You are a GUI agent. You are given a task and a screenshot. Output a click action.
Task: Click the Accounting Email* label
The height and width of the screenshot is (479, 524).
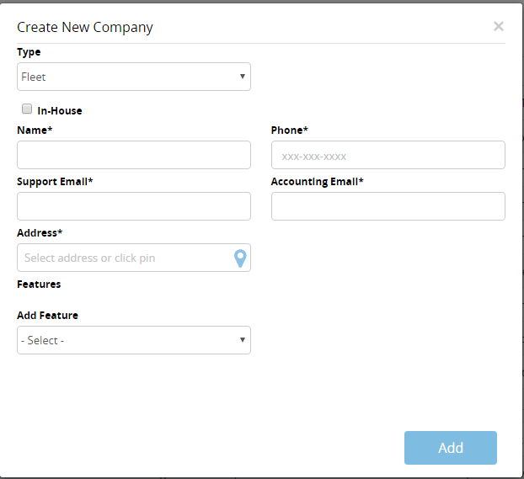tap(317, 181)
